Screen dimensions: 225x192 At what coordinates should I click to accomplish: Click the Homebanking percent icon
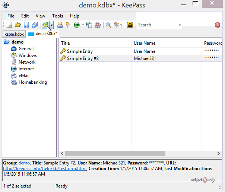(x=14, y=82)
